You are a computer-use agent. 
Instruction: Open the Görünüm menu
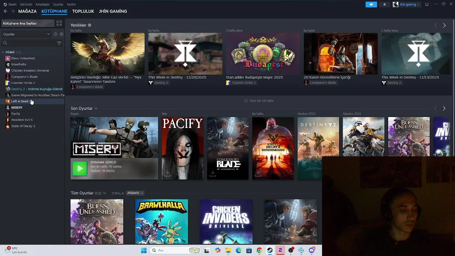26,4
